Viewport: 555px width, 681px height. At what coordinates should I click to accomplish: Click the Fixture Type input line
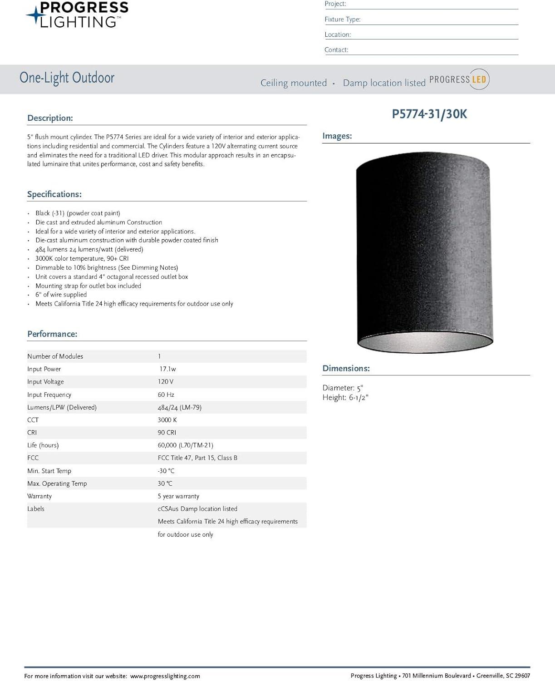[421, 20]
